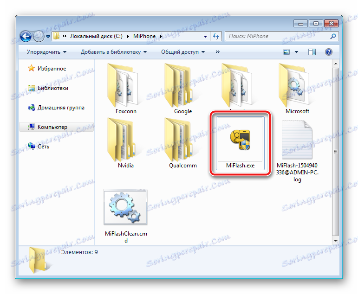Screen dimensions: 358x294
Task: Open the Общий доступ menu
Action: 183,52
